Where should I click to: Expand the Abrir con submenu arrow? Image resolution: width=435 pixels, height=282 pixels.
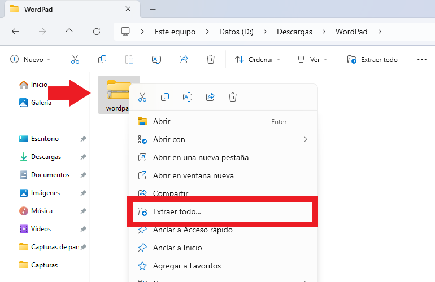click(306, 139)
